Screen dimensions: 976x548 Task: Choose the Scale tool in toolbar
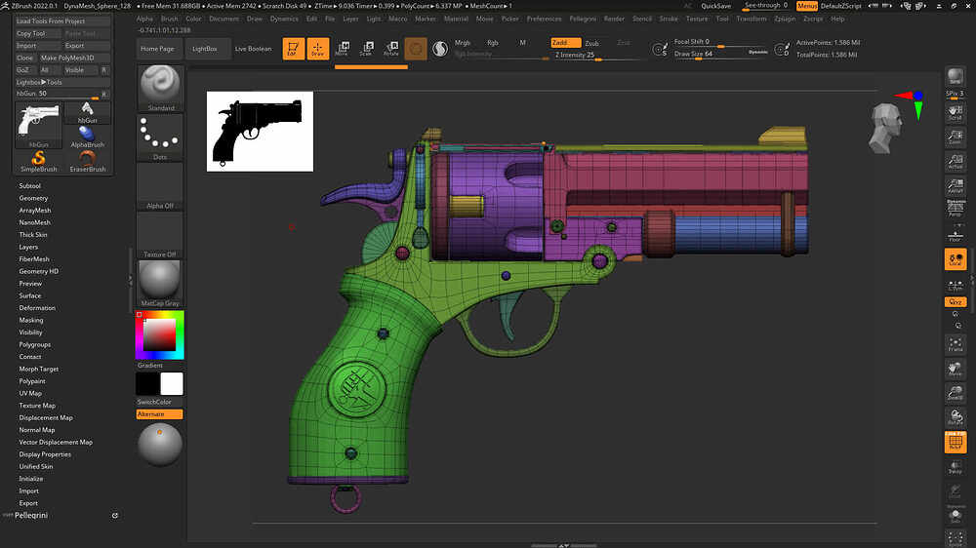point(366,49)
